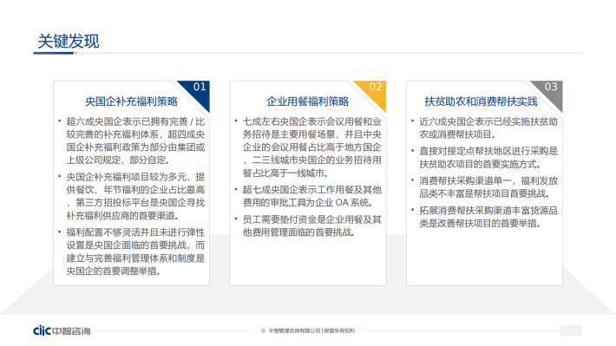Select the 央国企补充福利策略 heading
The height and width of the screenshot is (346, 616).
[131, 101]
